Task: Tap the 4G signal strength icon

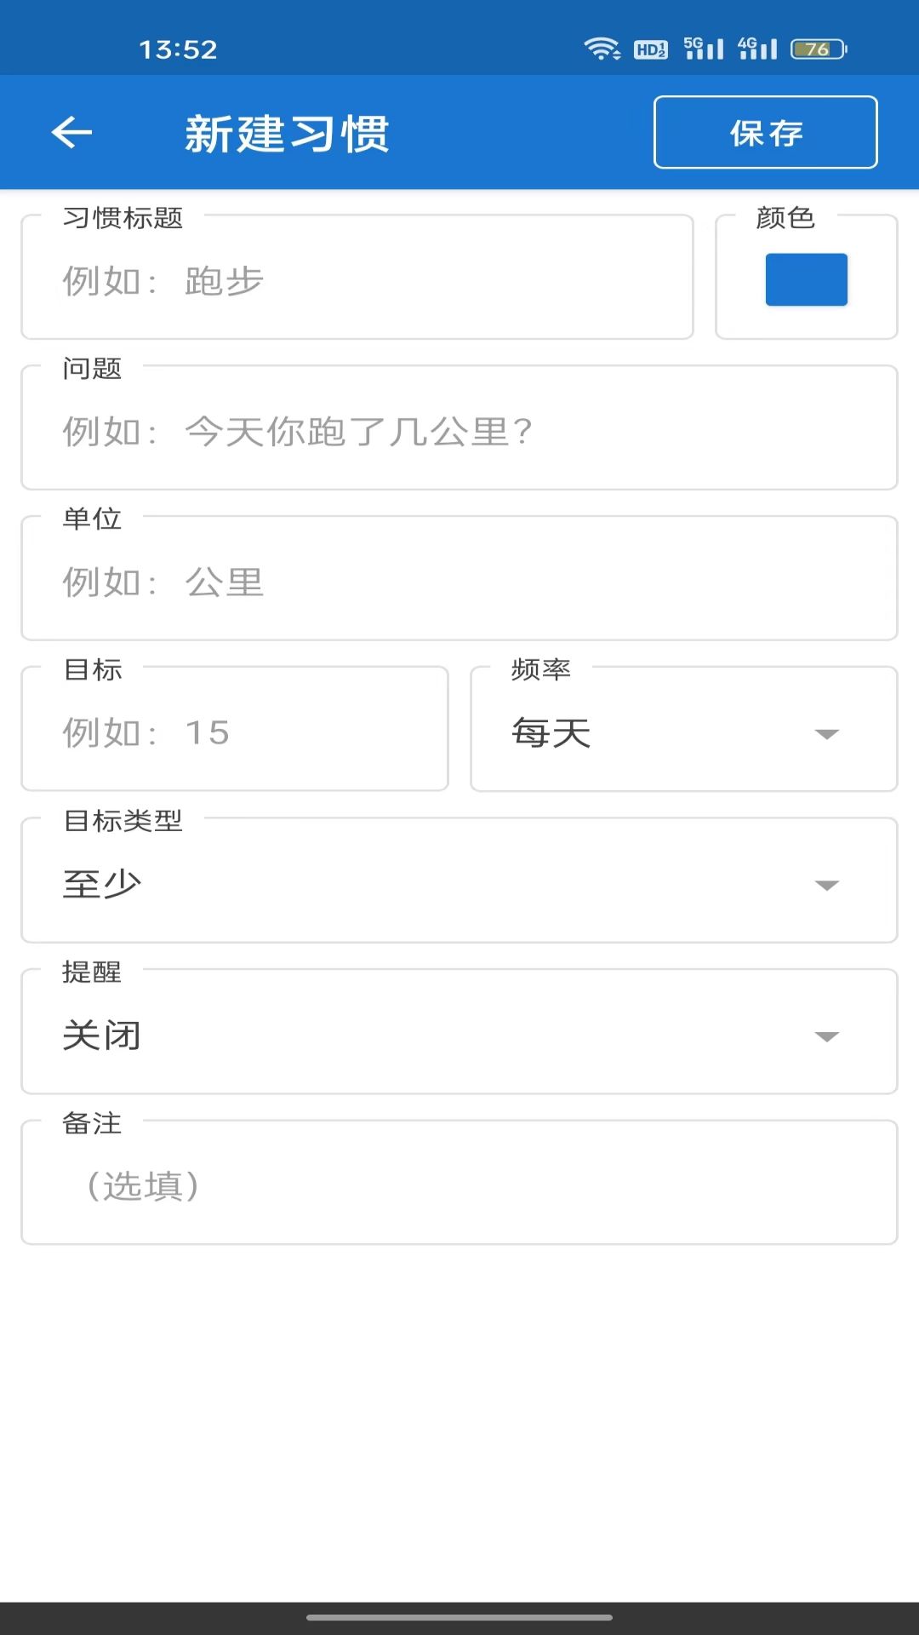Action: coord(757,49)
